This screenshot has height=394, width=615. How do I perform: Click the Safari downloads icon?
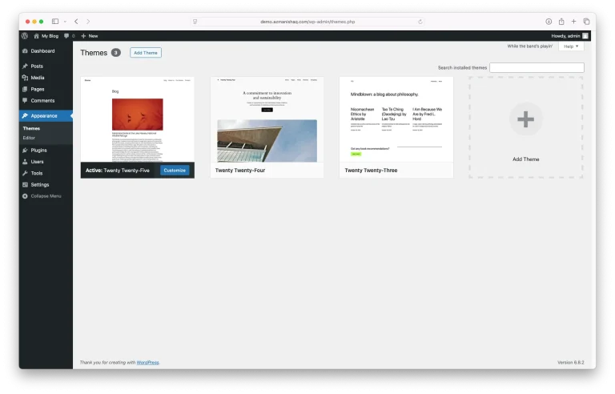point(549,22)
